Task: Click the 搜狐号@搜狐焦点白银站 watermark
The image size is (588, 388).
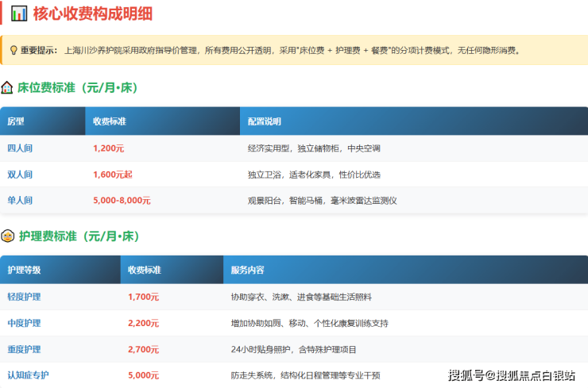Action: coord(512,375)
